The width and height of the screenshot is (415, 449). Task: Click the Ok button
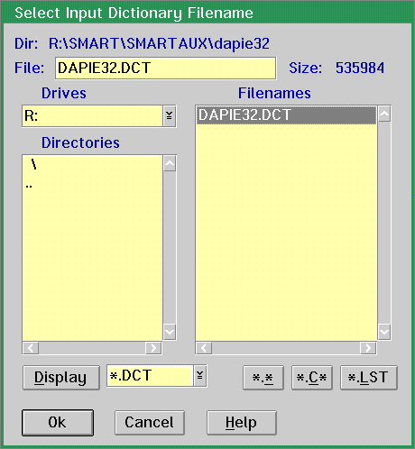(x=58, y=423)
